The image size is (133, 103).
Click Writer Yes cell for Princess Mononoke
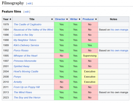click(75, 61)
